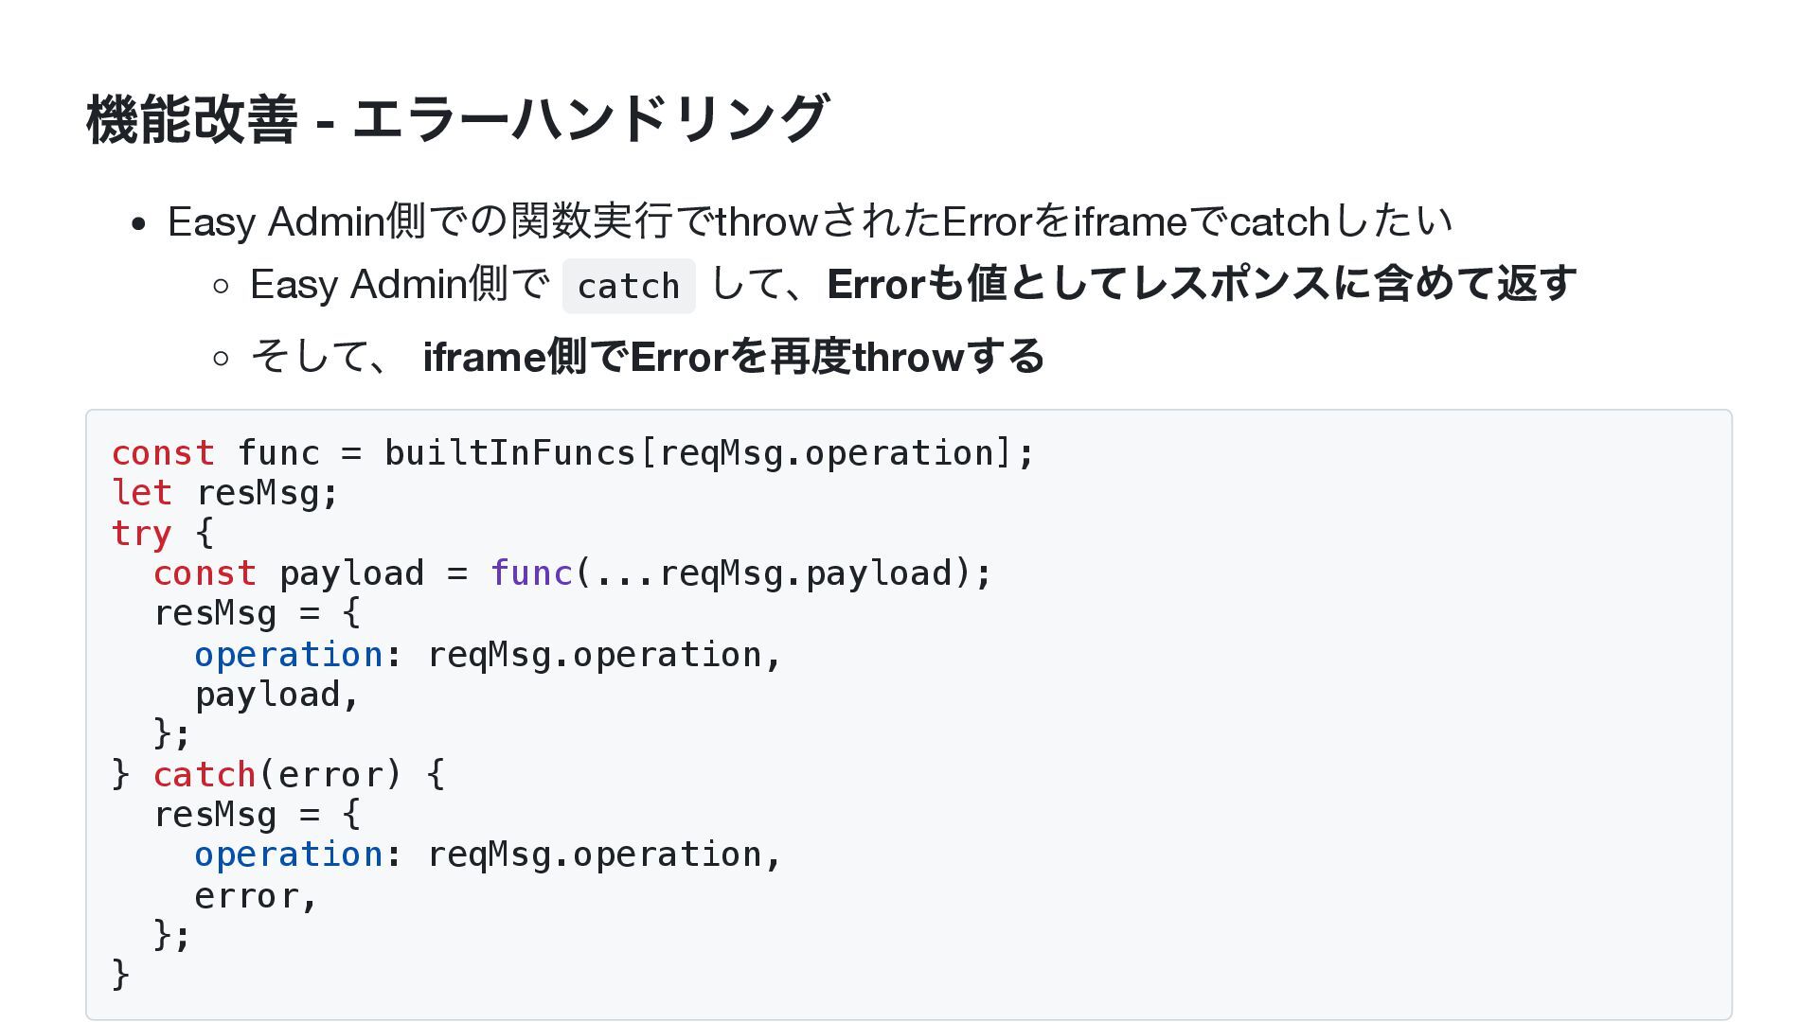Click the second blue operation property key
Image resolution: width=1818 pixels, height=1022 pixels.
pos(289,855)
